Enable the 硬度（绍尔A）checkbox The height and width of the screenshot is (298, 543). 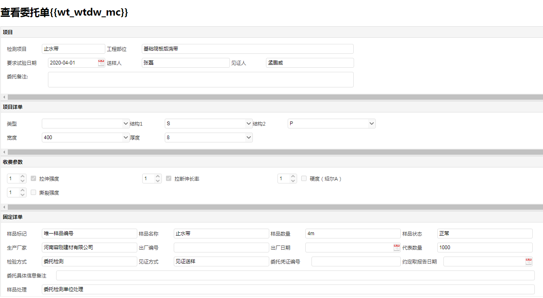304,179
